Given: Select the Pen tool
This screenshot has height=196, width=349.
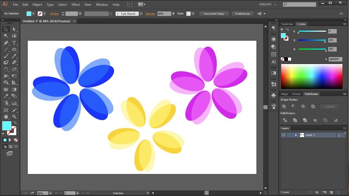Looking at the screenshot, I should point(6,43).
